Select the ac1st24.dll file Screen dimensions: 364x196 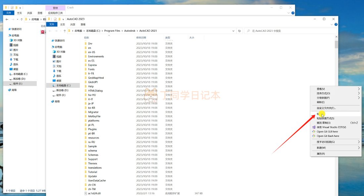point(94,193)
